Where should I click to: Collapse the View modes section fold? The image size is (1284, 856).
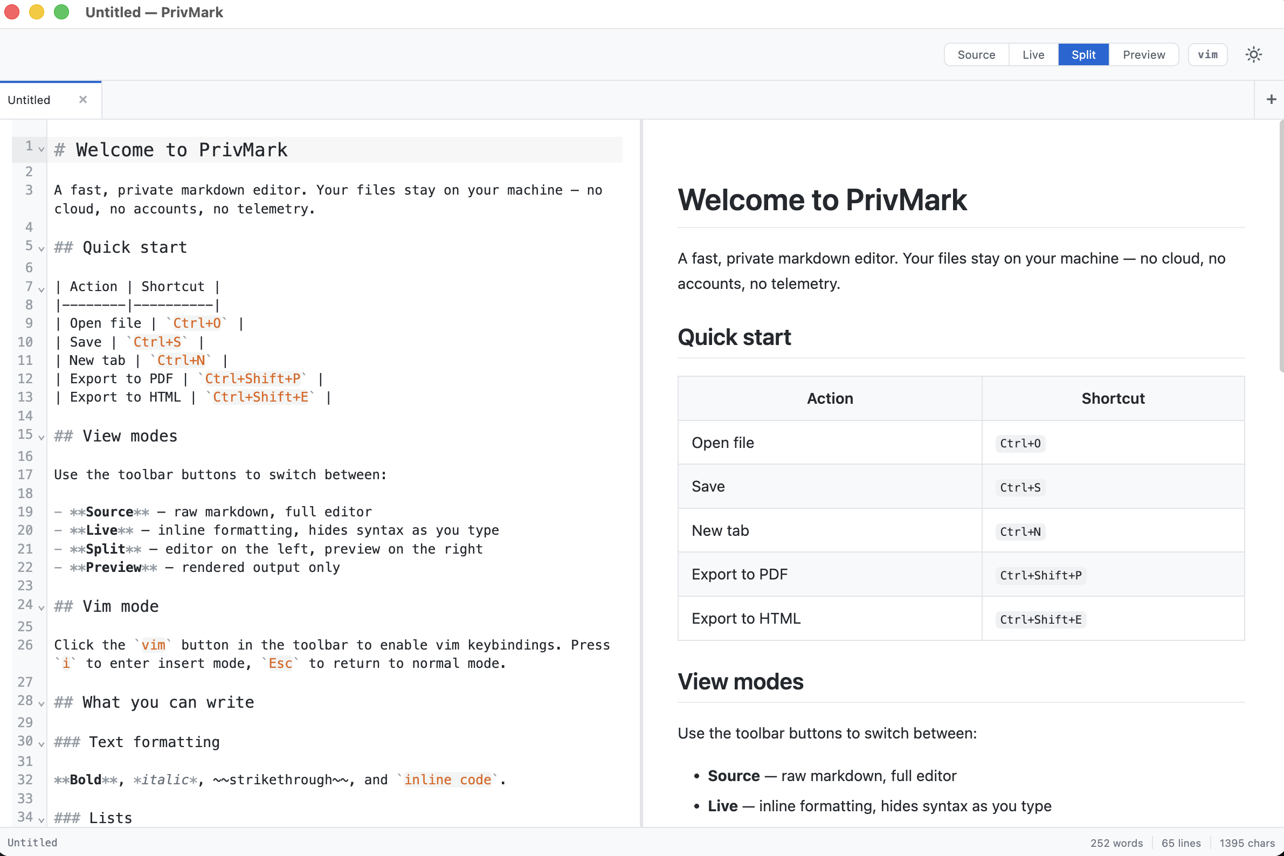pyautogui.click(x=42, y=437)
